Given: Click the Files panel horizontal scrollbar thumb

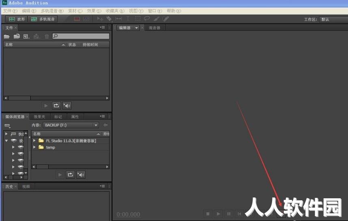Looking at the screenshot, I should click(x=19, y=98).
